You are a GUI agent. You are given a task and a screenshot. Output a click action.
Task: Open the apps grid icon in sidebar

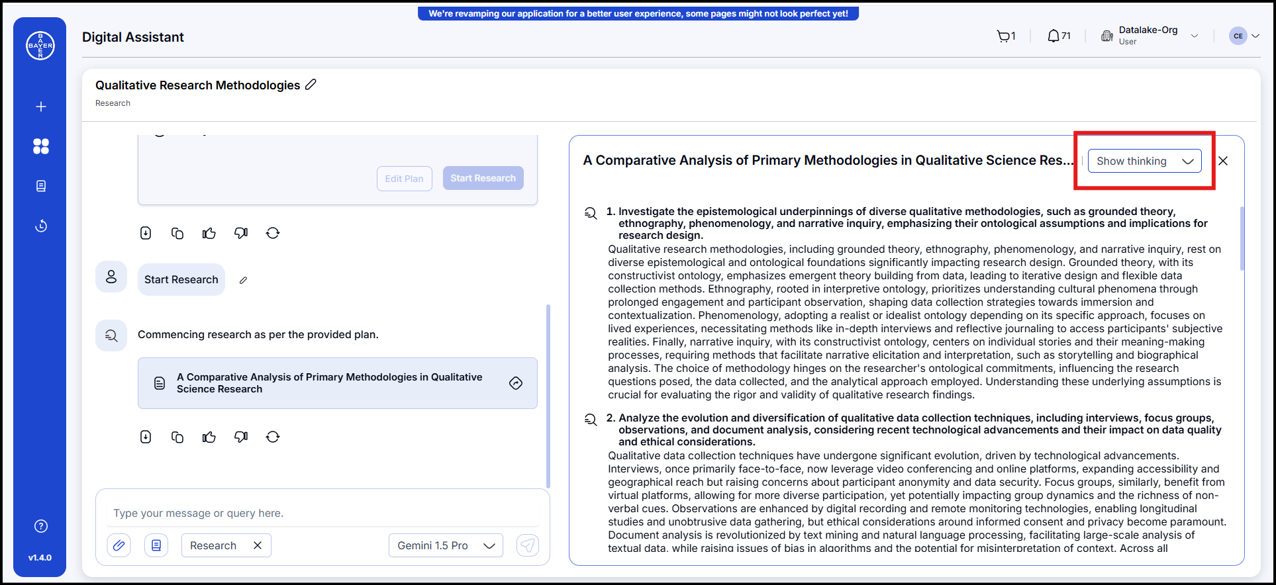click(x=41, y=146)
